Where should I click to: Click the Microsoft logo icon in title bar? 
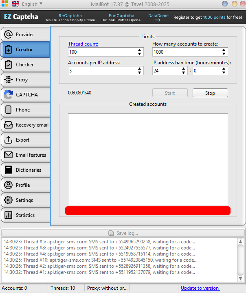click(4, 4)
